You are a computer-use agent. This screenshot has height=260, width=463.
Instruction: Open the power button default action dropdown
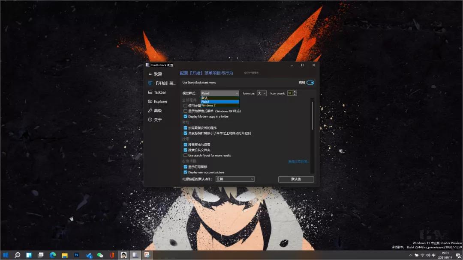point(235,179)
